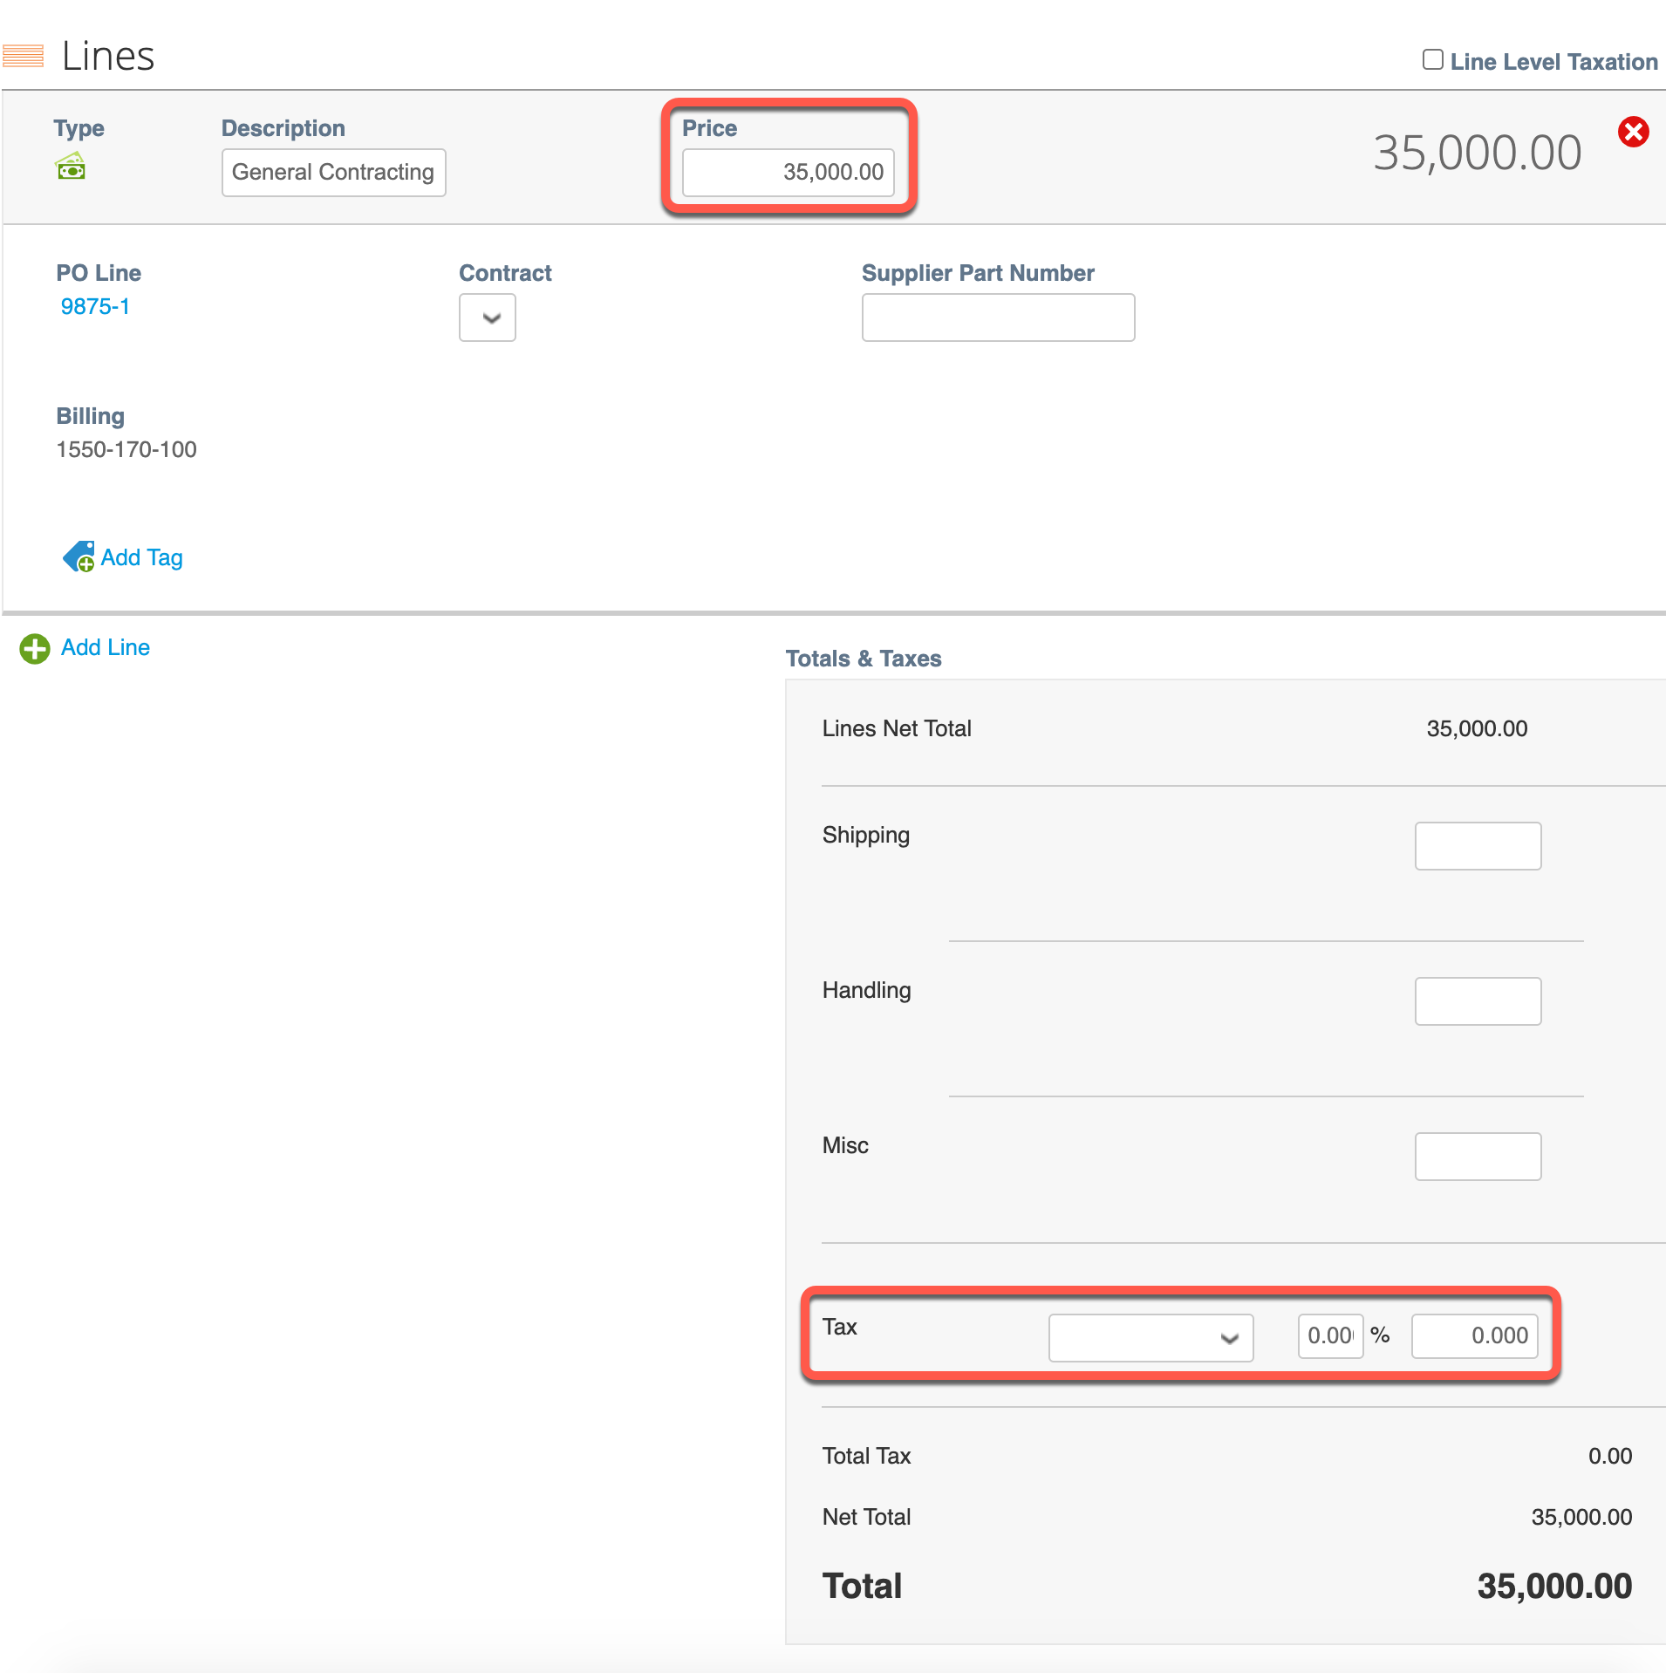Expand the Tax code dropdown
This screenshot has height=1673, width=1666.
(x=1150, y=1337)
